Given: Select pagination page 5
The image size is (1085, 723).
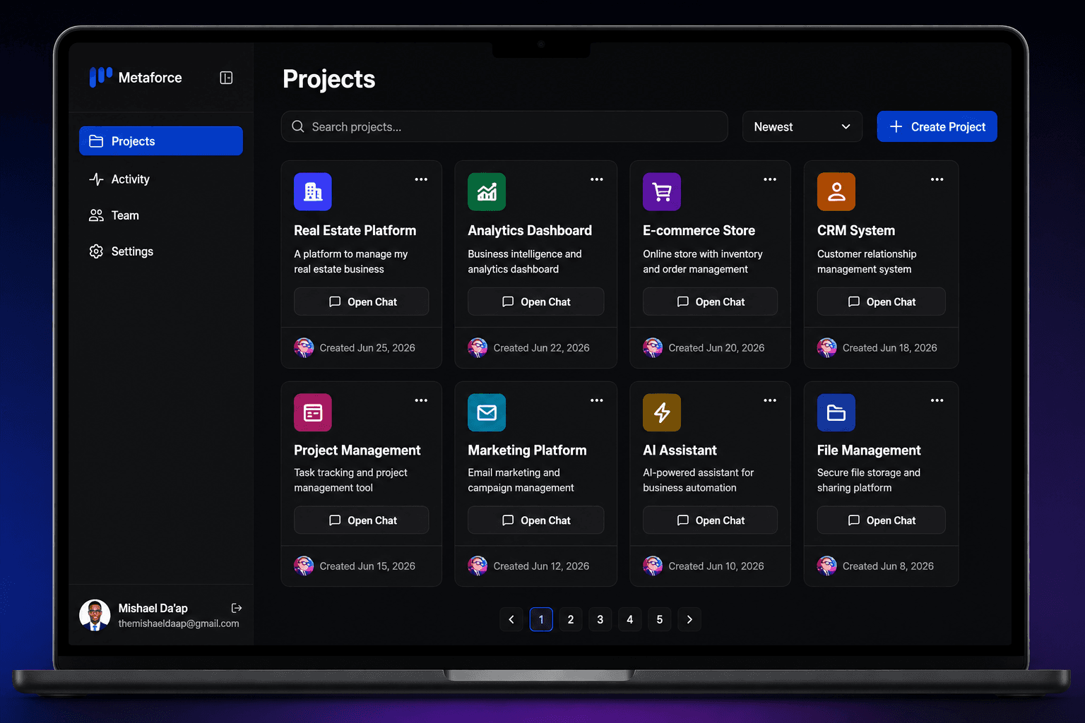Looking at the screenshot, I should coord(660,619).
